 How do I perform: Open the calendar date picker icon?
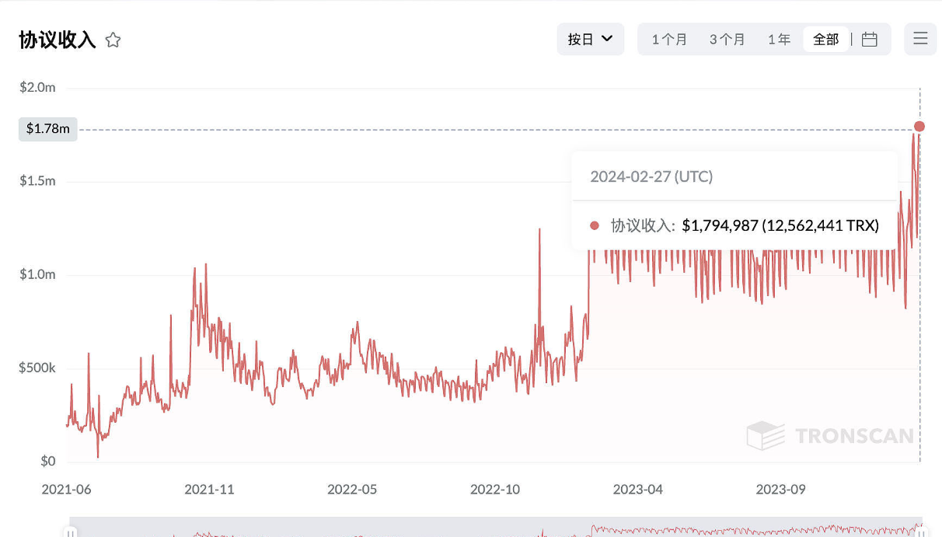pos(870,39)
